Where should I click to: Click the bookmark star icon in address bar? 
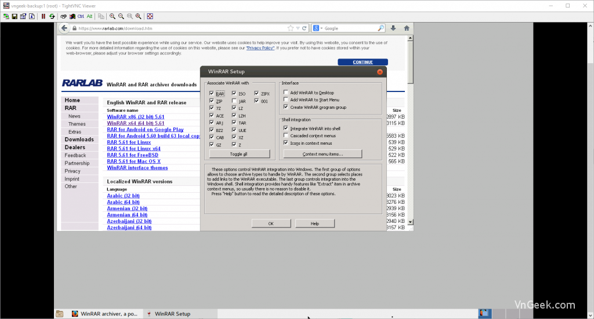[291, 28]
